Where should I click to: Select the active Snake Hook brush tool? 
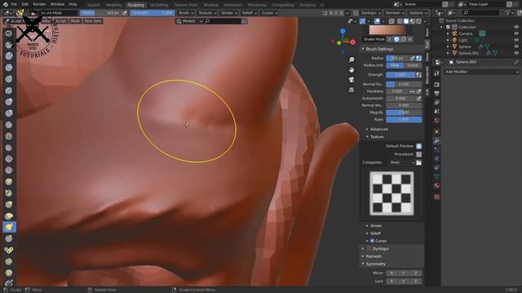click(x=9, y=227)
